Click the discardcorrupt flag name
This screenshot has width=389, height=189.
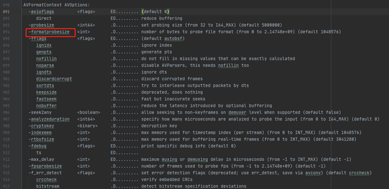pyautogui.click(x=54, y=79)
